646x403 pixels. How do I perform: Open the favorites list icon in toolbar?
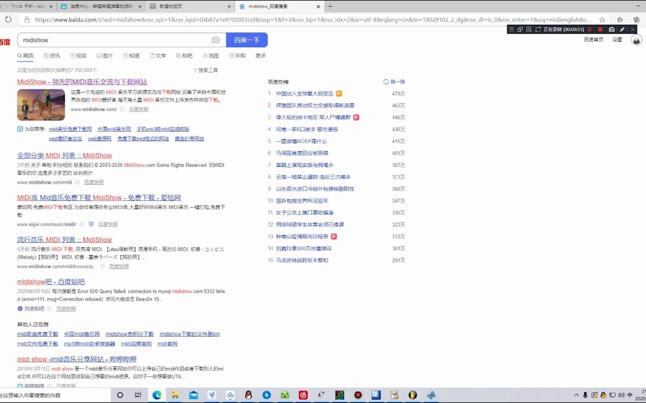coord(620,19)
